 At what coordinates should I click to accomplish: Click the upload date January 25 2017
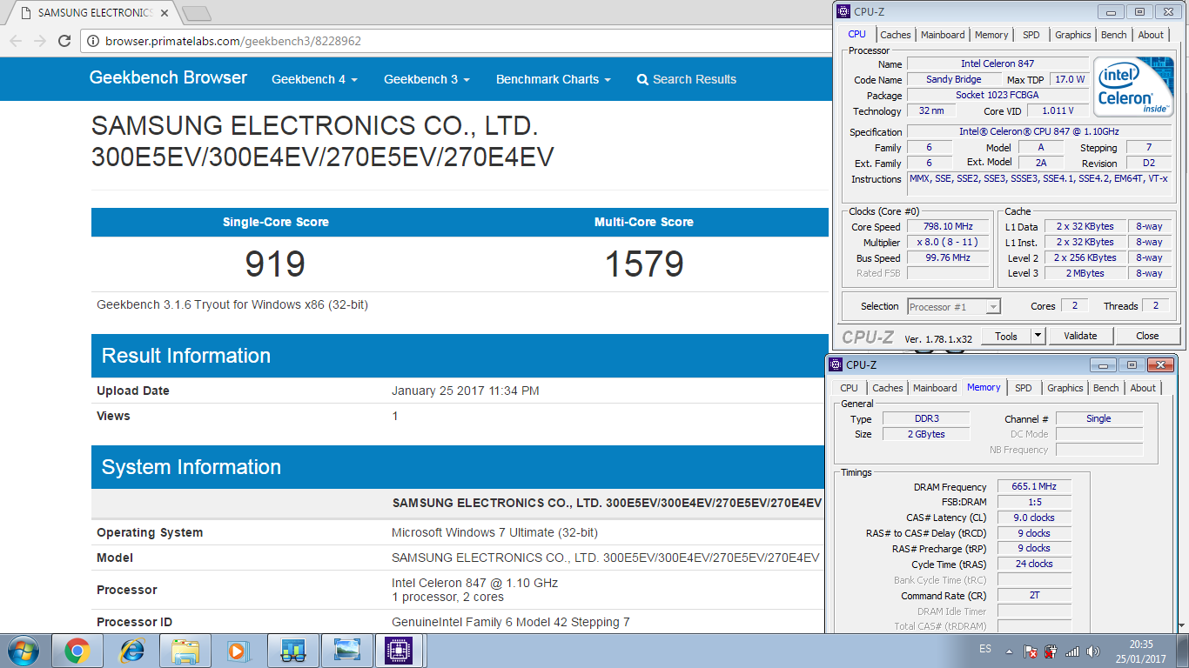tap(466, 391)
